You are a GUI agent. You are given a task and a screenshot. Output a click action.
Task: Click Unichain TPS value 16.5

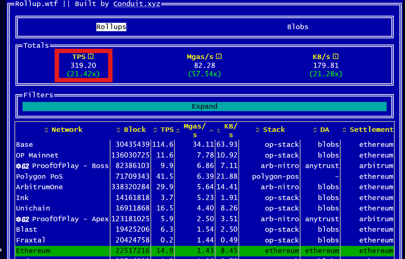click(x=165, y=208)
